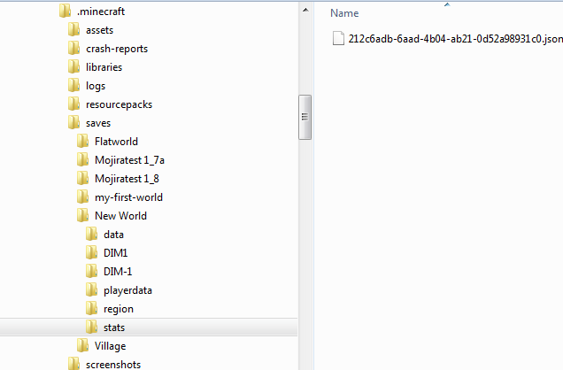Click the region folder icon
The height and width of the screenshot is (370, 563).
click(x=92, y=309)
